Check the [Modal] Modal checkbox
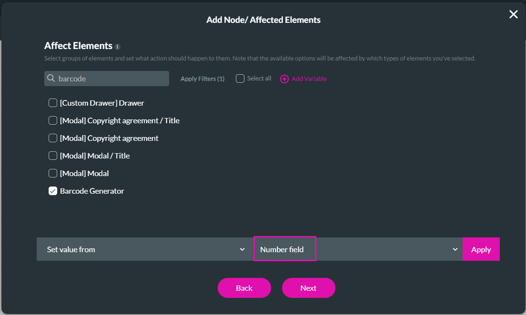 click(x=53, y=173)
